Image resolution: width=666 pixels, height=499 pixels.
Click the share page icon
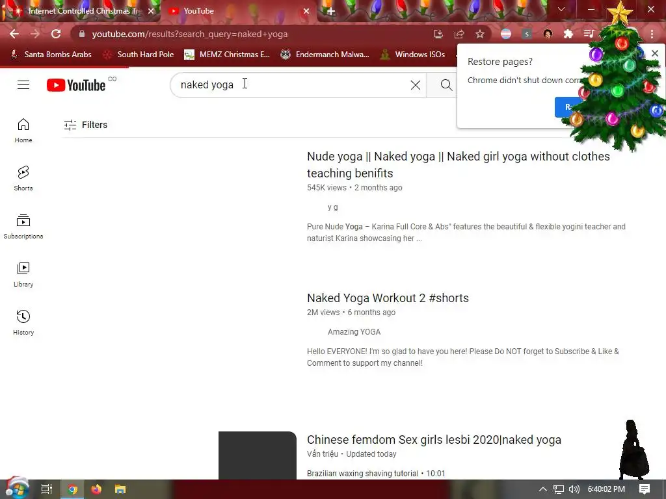point(459,34)
